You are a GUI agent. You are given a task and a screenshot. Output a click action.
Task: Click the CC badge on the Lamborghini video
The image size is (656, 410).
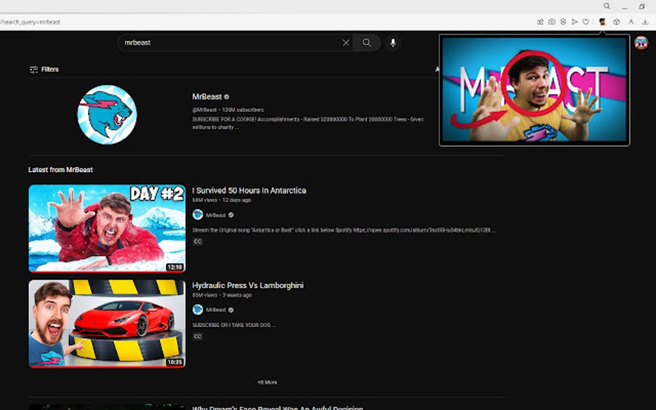[197, 336]
